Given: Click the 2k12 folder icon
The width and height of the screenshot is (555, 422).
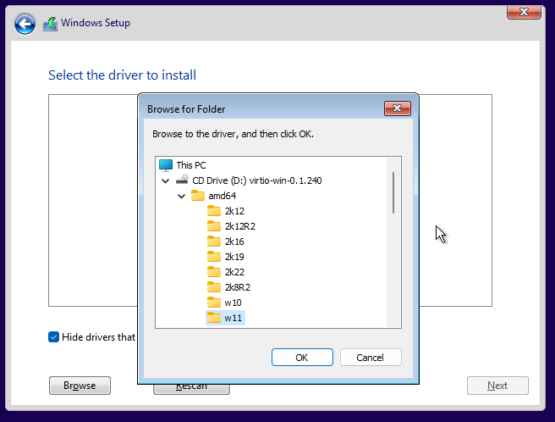Looking at the screenshot, I should pyautogui.click(x=214, y=211).
